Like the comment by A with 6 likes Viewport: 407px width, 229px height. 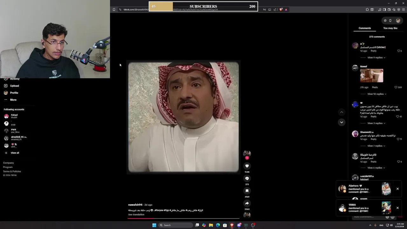pos(399,51)
